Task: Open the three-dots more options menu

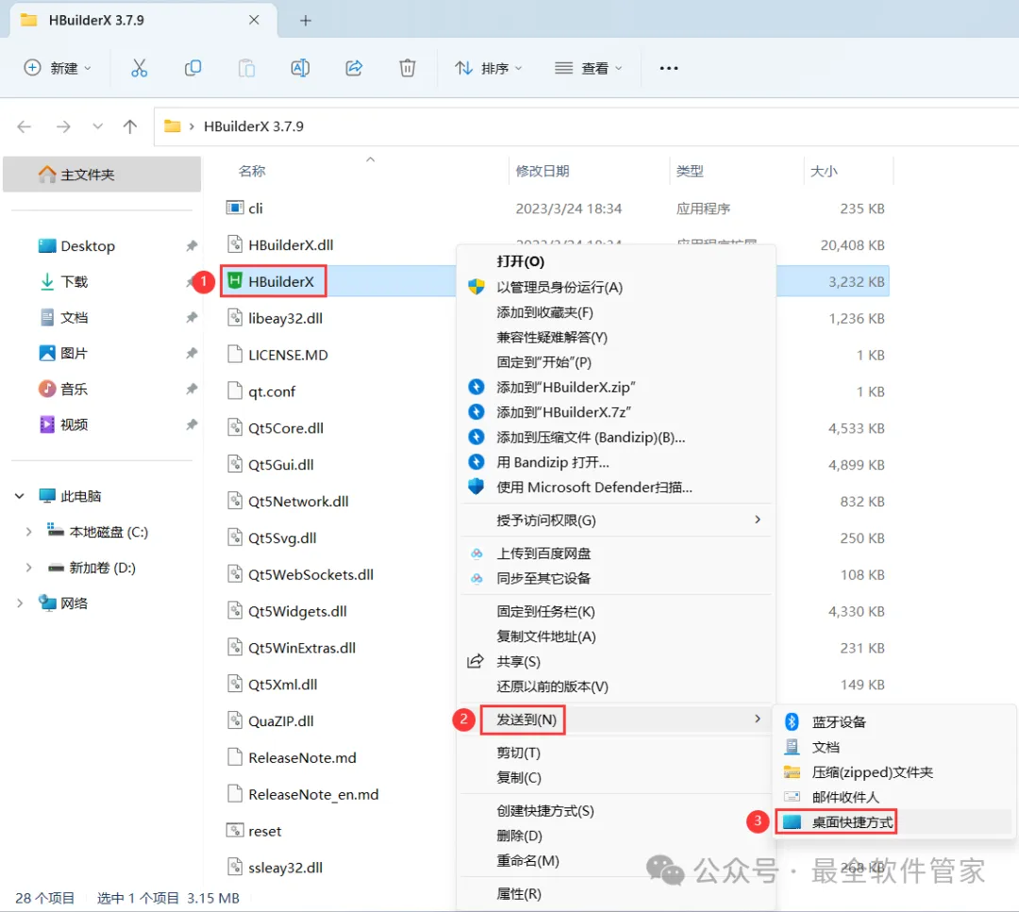Action: pyautogui.click(x=669, y=68)
